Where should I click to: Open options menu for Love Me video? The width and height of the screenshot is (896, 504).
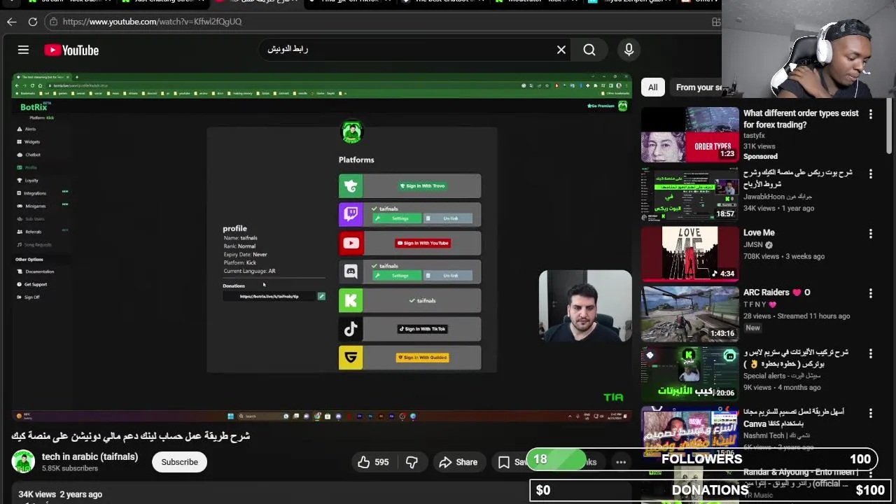coord(871,233)
